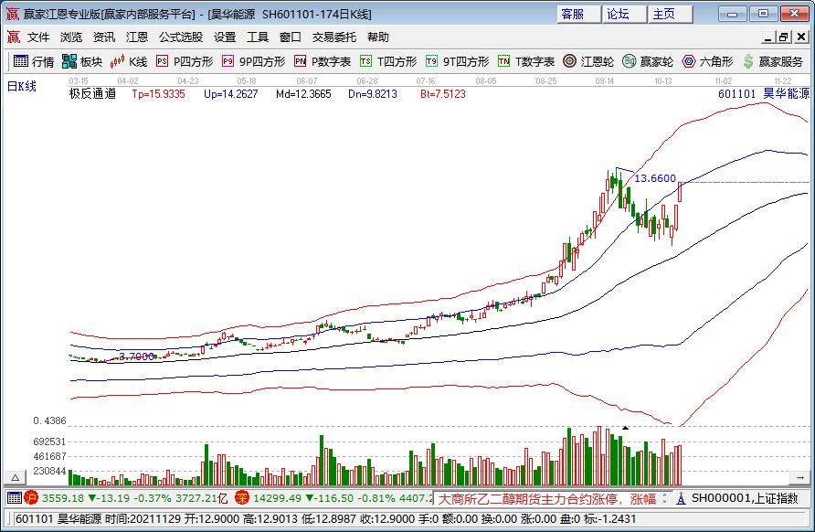
Task: Click the 日K线 period label
Action: (x=22, y=86)
